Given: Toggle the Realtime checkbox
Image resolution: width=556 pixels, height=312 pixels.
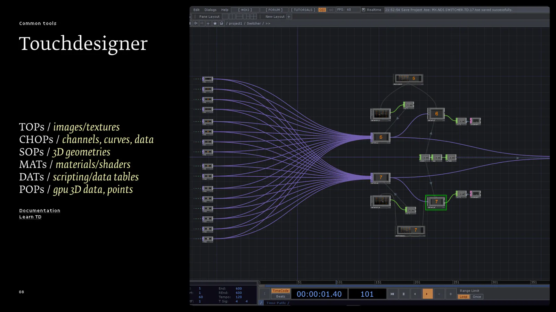Looking at the screenshot, I should point(363,10).
